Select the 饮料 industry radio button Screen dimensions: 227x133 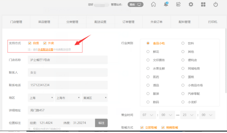tap(183, 43)
